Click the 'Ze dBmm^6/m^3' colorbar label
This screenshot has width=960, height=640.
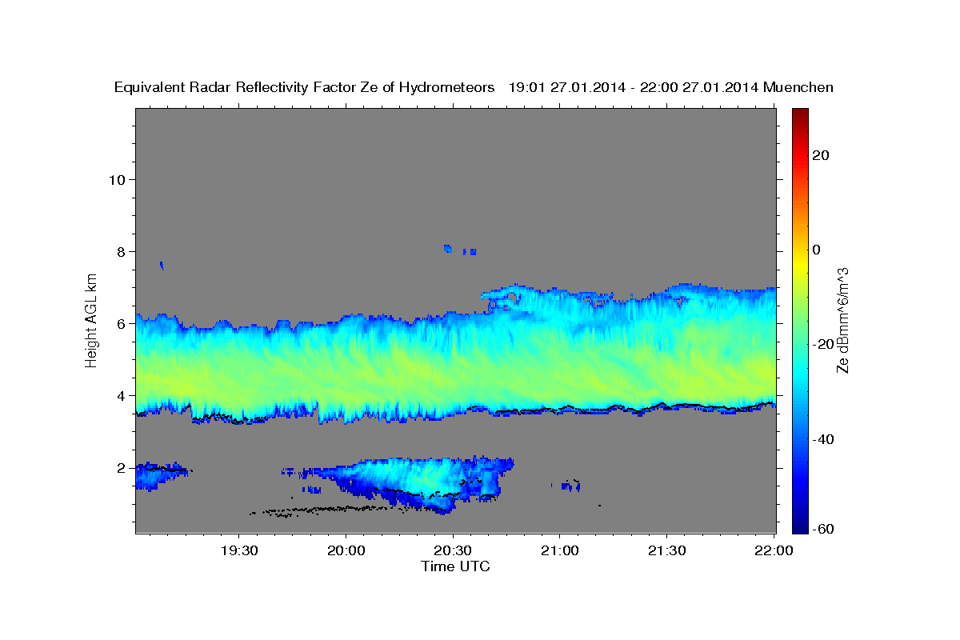[x=842, y=321]
